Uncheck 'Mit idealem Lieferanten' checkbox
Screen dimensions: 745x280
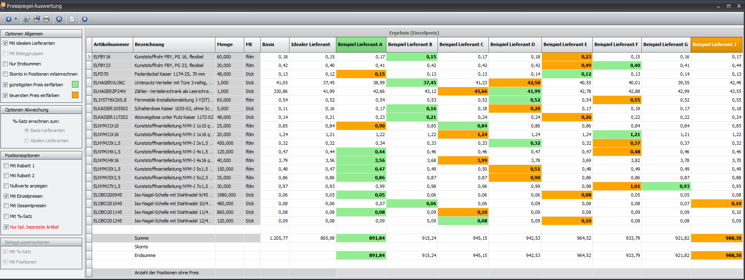coord(6,43)
